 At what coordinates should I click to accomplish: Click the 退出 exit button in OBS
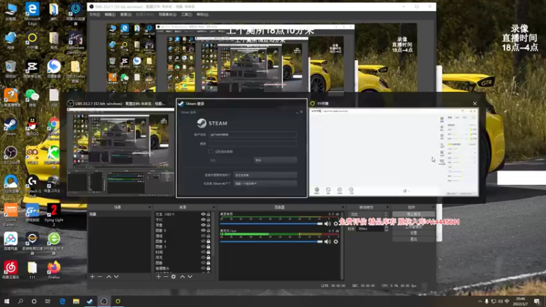(x=414, y=239)
